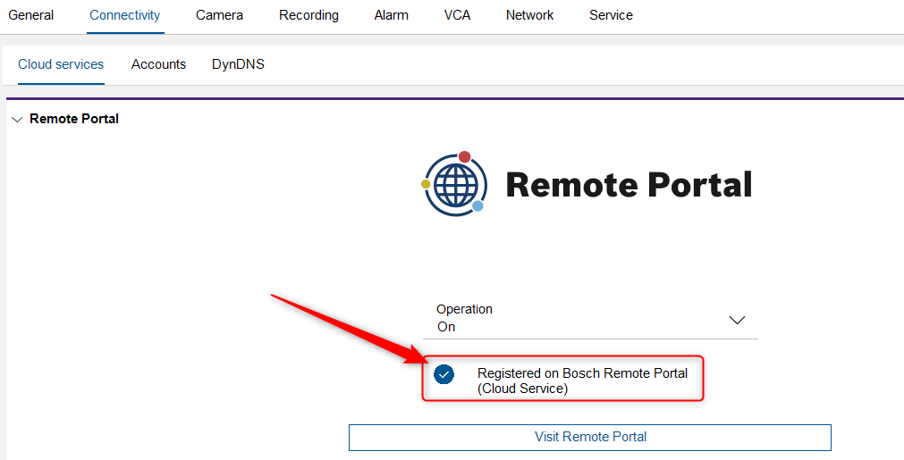The width and height of the screenshot is (904, 460).
Task: Switch to the DynDNS sub-tab
Action: (238, 64)
